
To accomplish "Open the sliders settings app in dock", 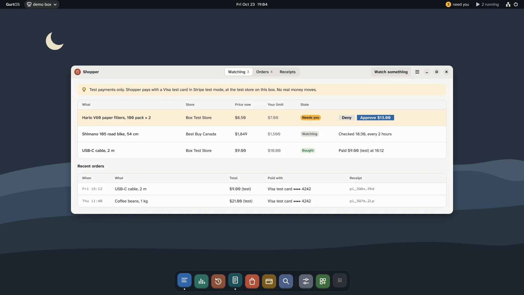I will [x=306, y=281].
